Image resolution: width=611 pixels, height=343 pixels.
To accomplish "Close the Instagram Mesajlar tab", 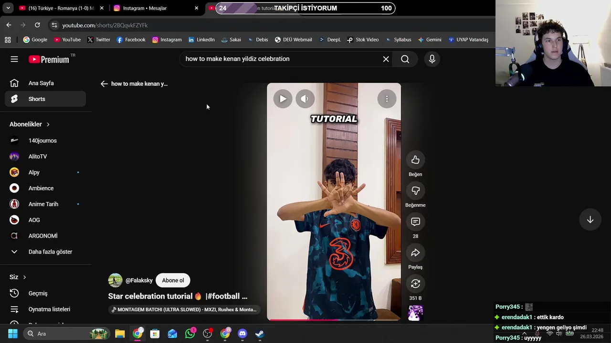I will click(x=196, y=8).
